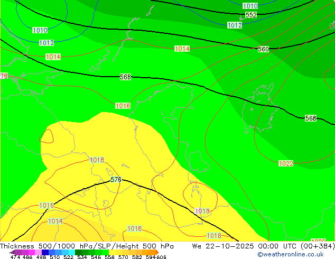Click the 1022 isobar pressure label
335x259 pixels.
click(286, 164)
